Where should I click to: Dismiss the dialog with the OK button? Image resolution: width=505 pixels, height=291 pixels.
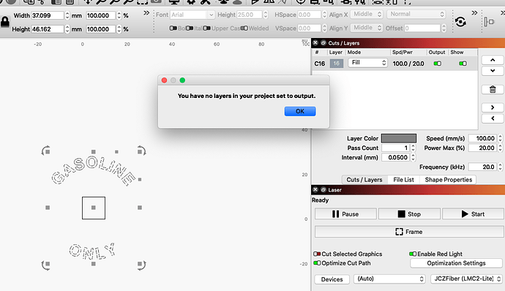click(x=300, y=111)
